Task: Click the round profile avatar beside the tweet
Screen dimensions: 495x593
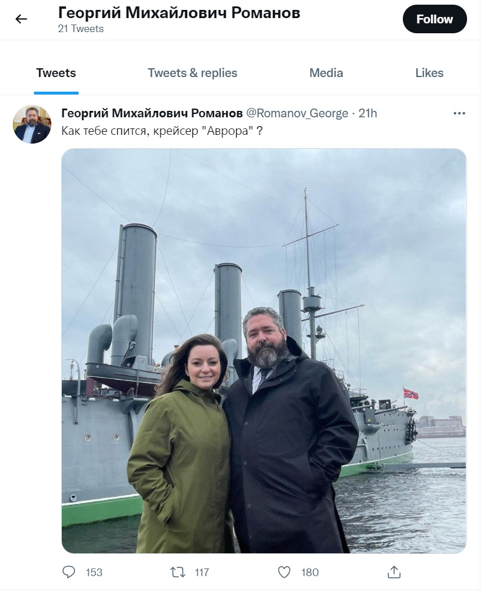Action: (32, 124)
